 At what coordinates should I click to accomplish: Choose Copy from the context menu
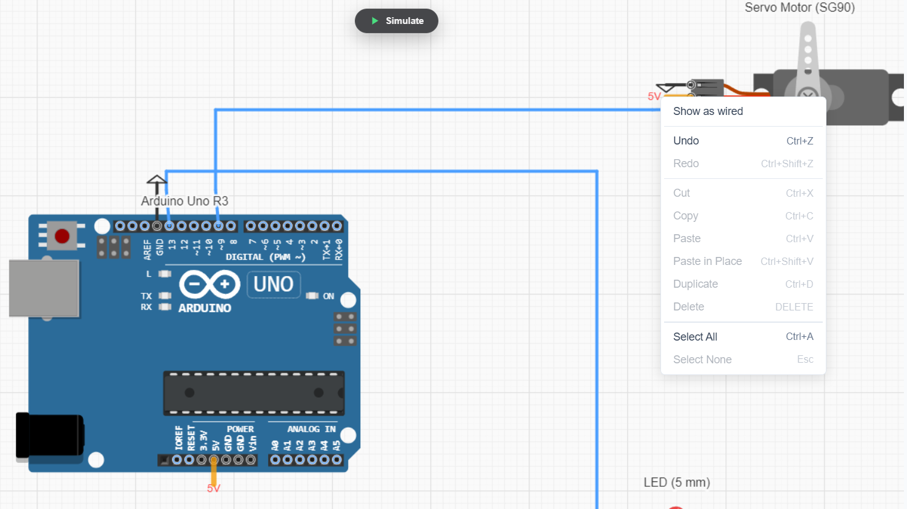point(743,216)
